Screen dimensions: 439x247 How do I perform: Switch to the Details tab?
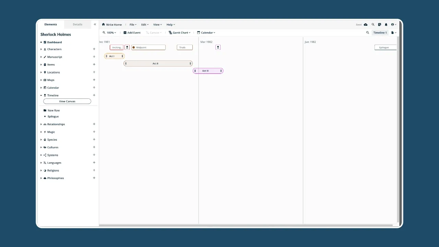point(78,24)
